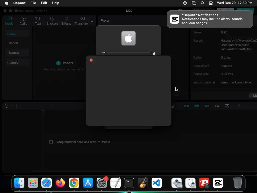
Task: Click the CapCut icon in the Dock
Action: coord(218,183)
